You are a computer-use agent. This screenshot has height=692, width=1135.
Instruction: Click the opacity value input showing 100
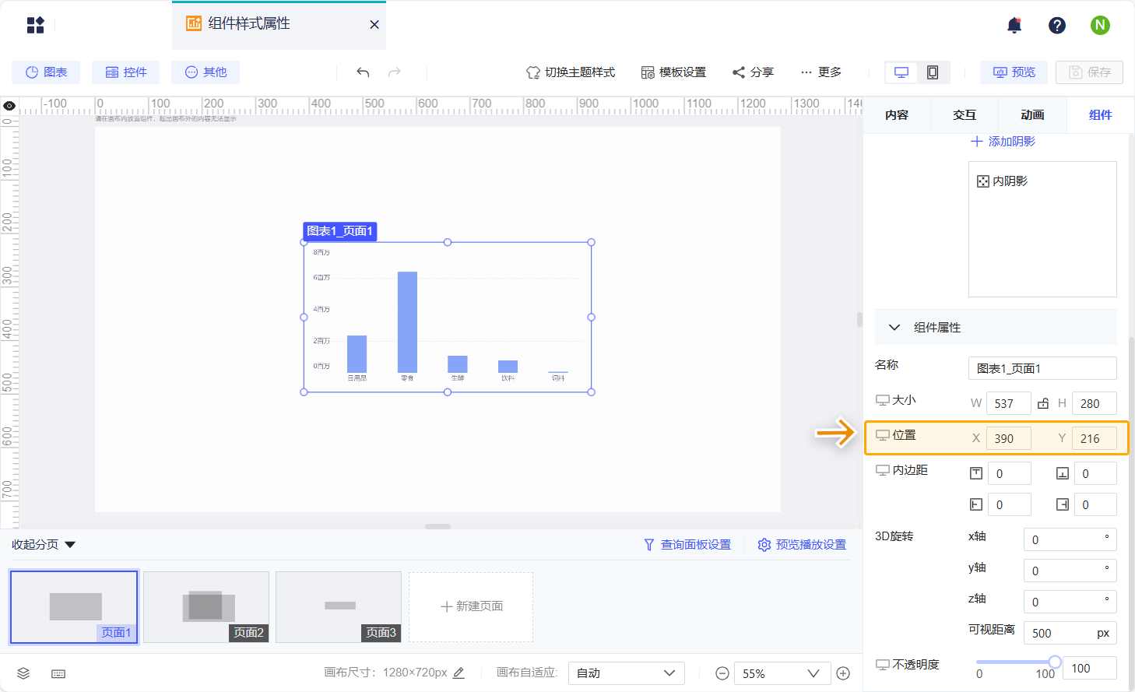coord(1090,668)
